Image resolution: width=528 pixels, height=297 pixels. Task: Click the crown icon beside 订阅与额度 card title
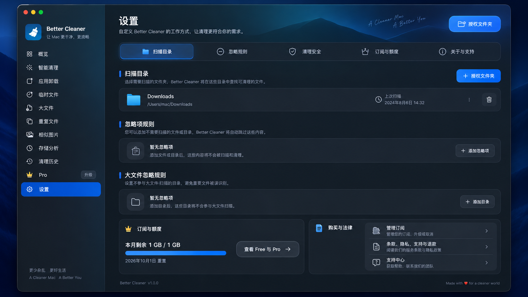(128, 229)
